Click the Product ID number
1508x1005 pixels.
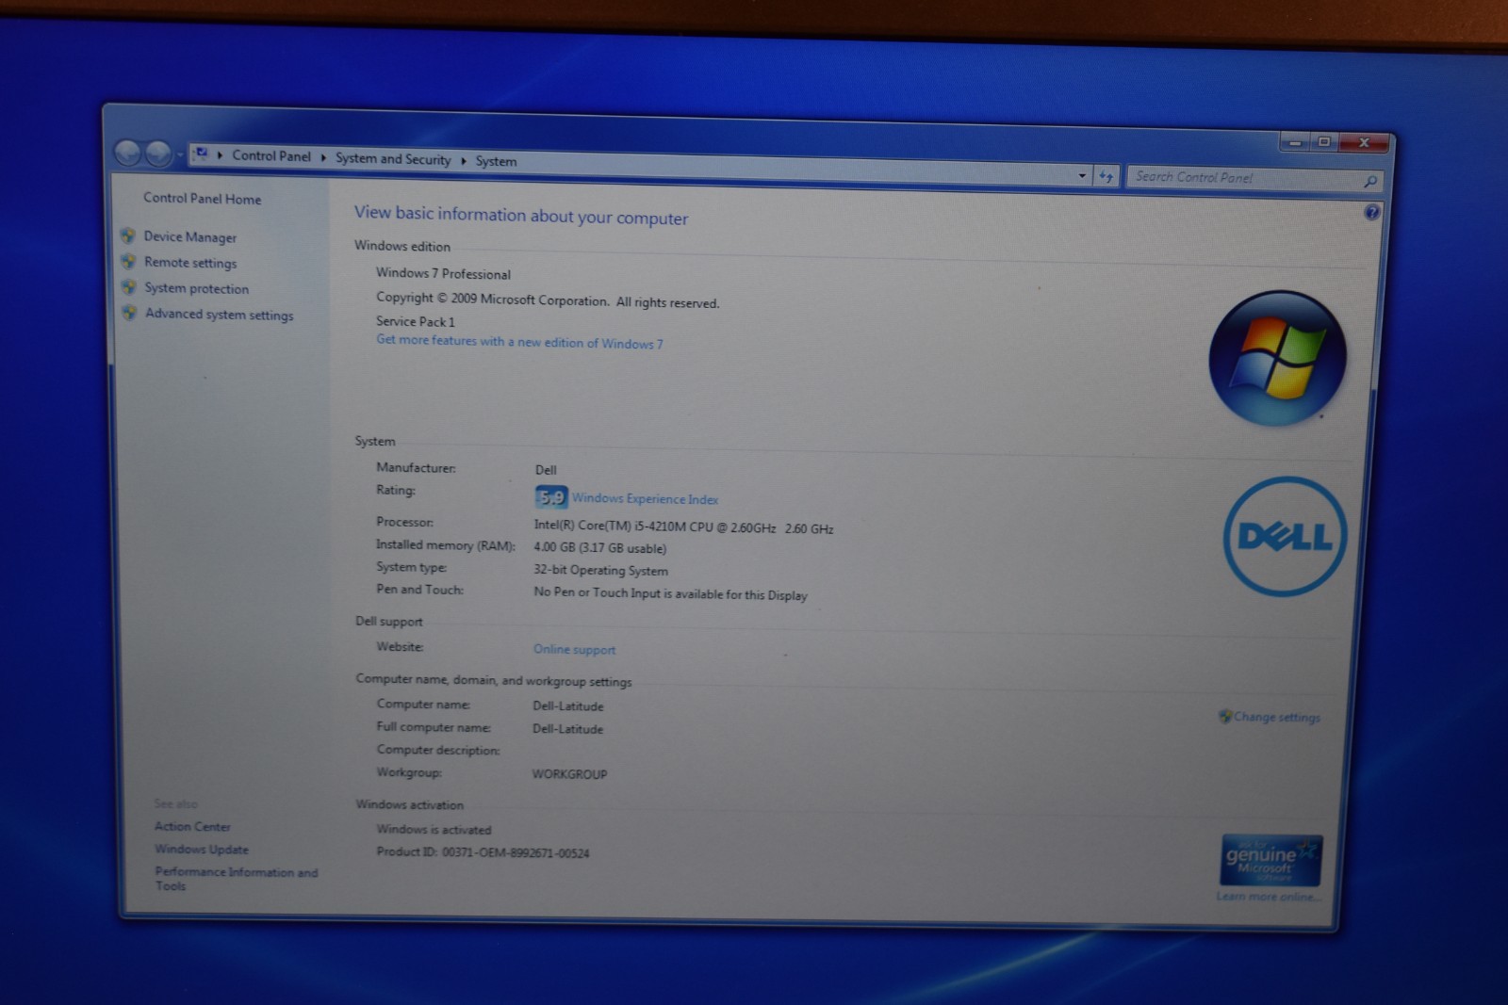pyautogui.click(x=516, y=852)
